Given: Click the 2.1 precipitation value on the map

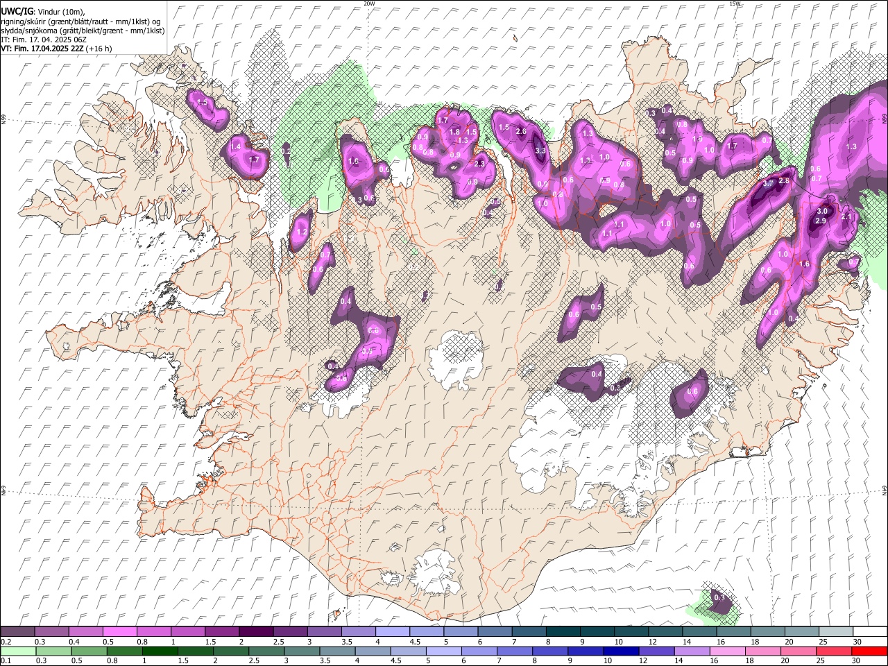Looking at the screenshot, I should coord(846,217).
